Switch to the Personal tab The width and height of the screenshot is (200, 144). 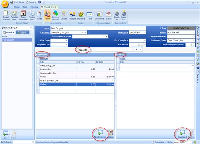[x=34, y=7]
